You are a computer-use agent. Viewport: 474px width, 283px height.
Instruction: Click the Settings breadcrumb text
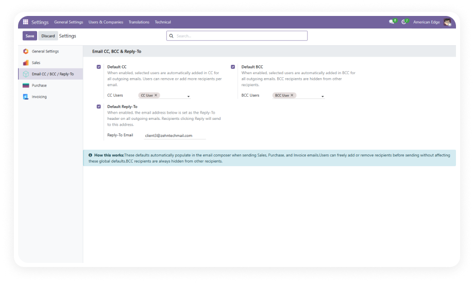click(67, 36)
